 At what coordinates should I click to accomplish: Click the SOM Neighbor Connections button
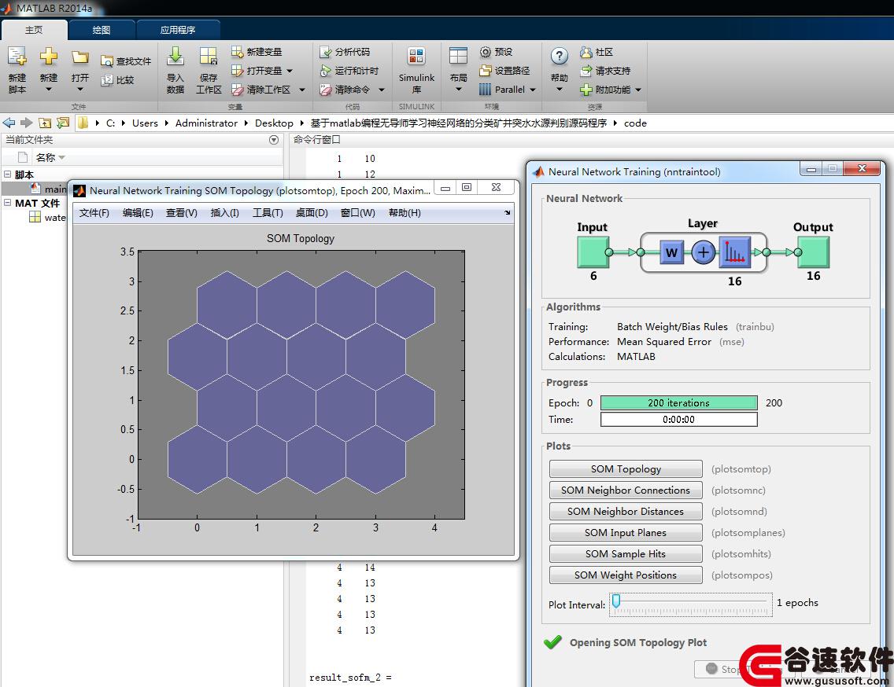(x=626, y=490)
